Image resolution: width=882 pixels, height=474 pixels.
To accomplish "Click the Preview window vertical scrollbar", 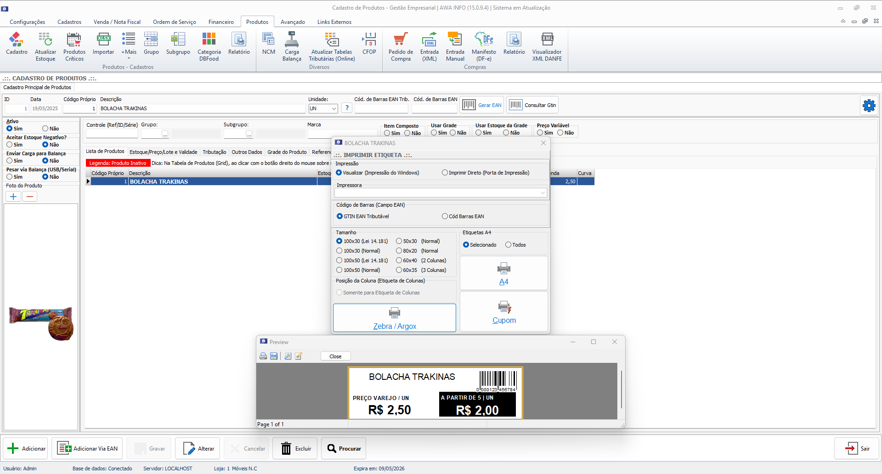I will tap(621, 389).
